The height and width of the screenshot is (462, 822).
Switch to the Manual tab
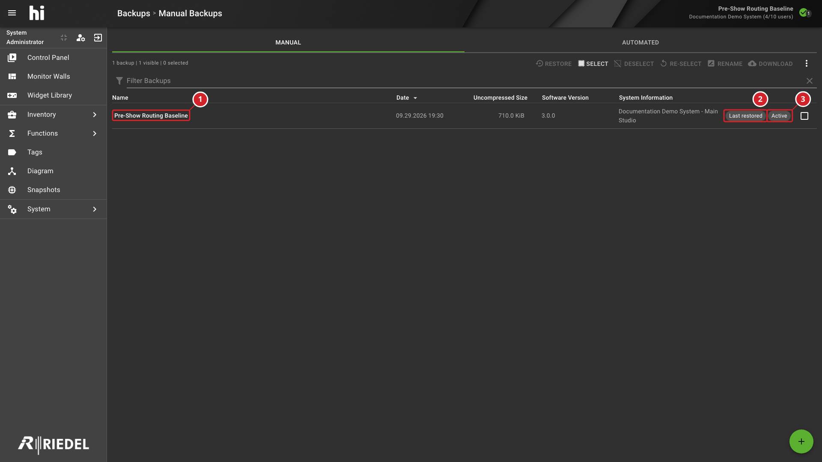[x=288, y=42]
